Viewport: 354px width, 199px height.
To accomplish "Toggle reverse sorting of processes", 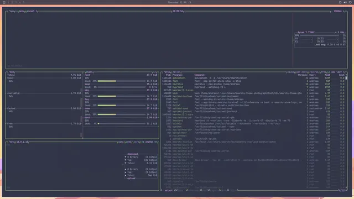I will (314, 72).
